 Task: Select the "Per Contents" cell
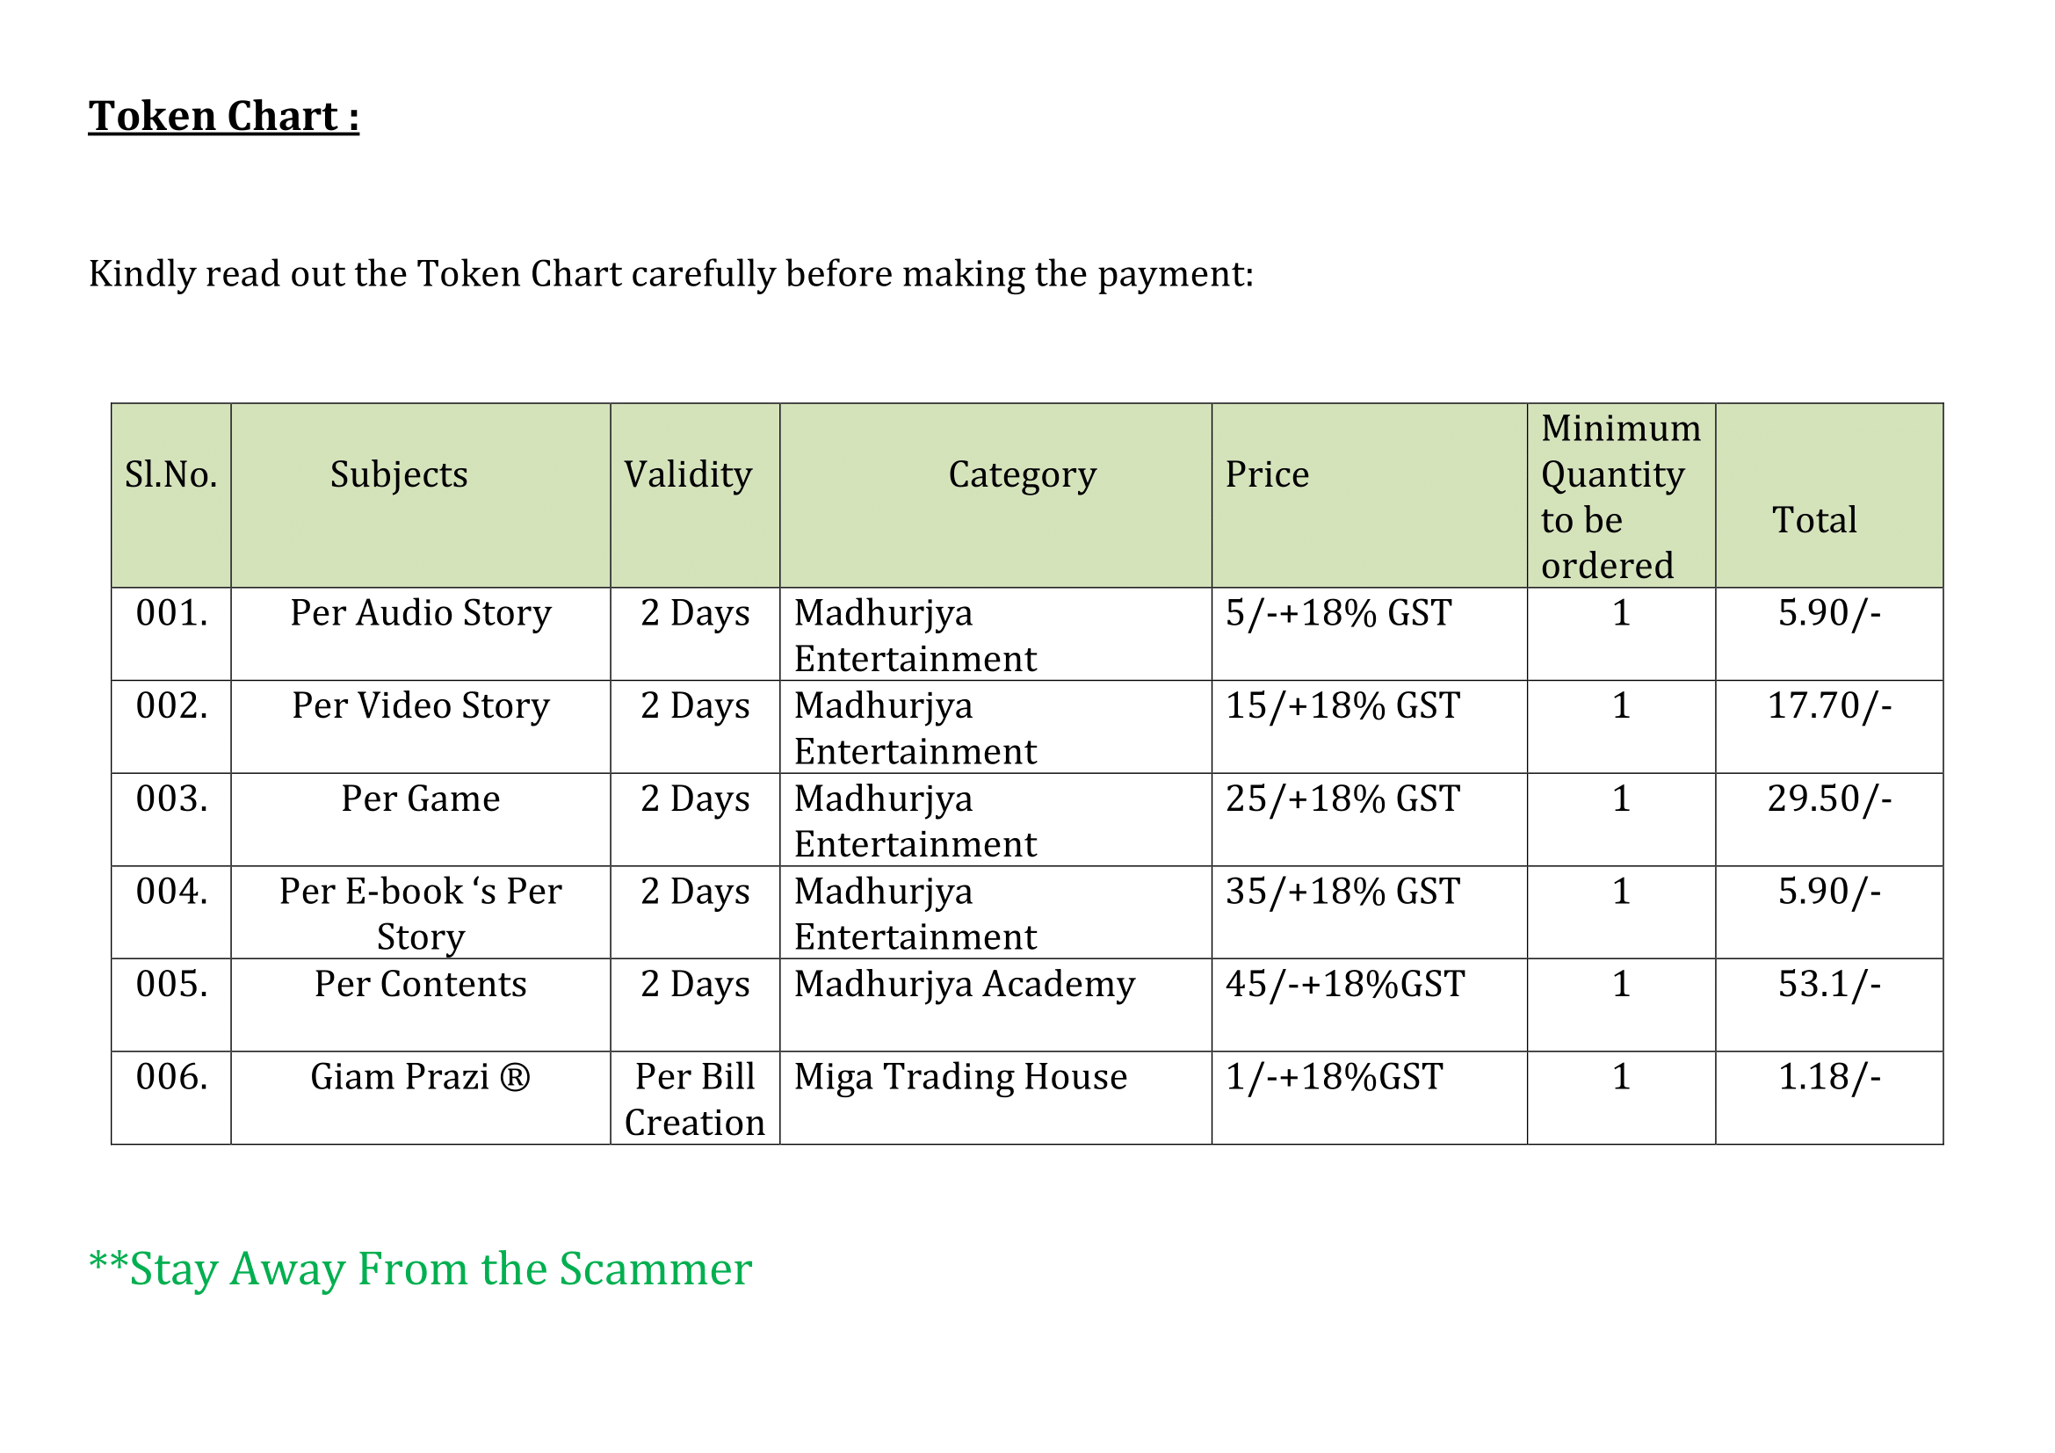coord(421,984)
